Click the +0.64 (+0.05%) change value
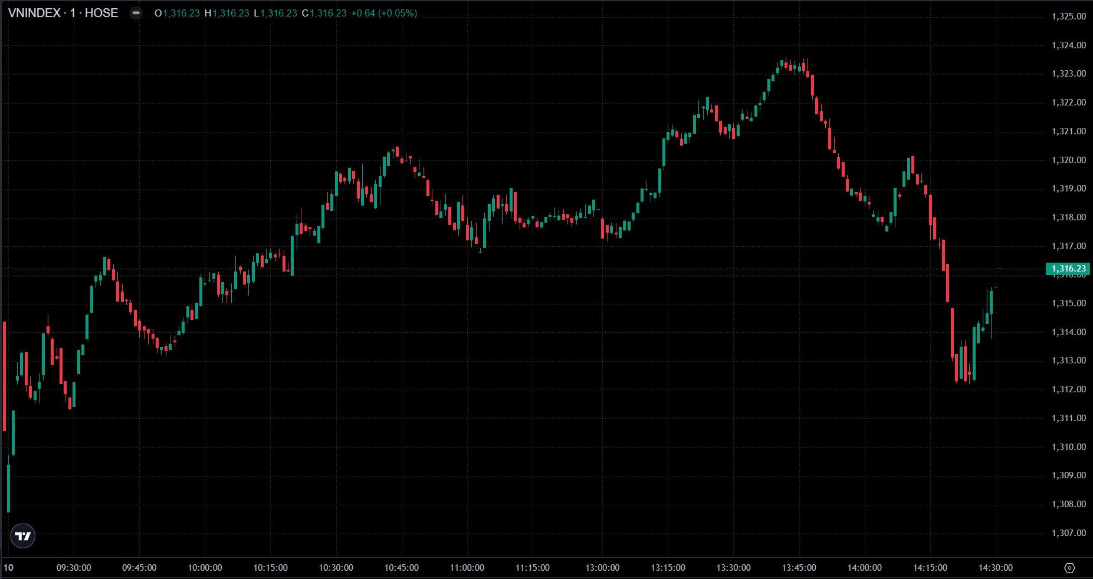This screenshot has width=1093, height=579. 384,13
